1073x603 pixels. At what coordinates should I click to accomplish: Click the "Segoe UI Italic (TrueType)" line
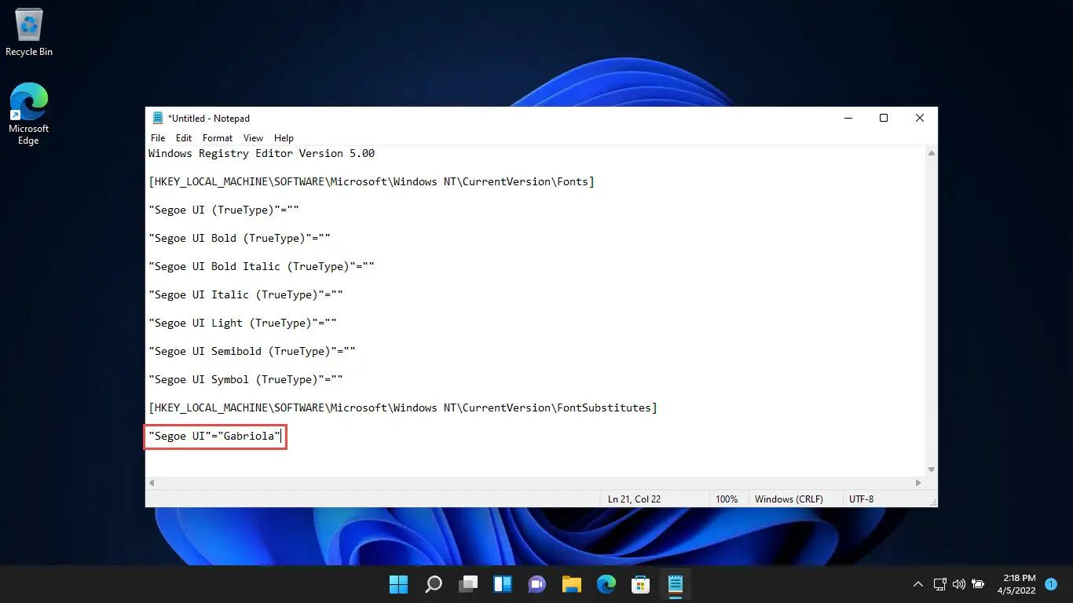pos(246,295)
